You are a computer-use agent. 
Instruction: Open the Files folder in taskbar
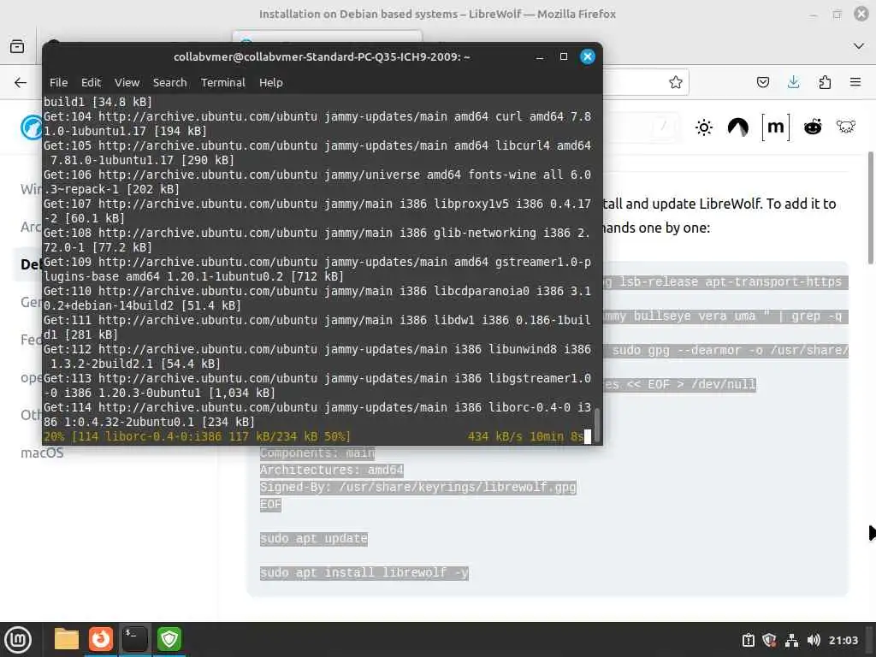click(67, 639)
